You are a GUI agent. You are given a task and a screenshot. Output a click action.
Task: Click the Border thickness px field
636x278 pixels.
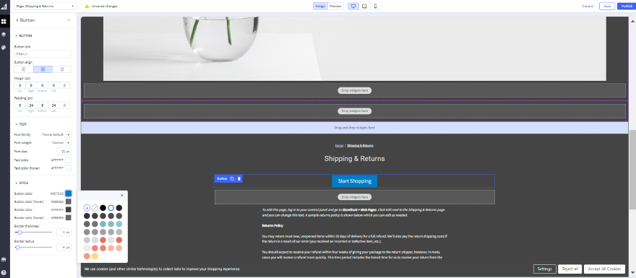click(x=64, y=233)
